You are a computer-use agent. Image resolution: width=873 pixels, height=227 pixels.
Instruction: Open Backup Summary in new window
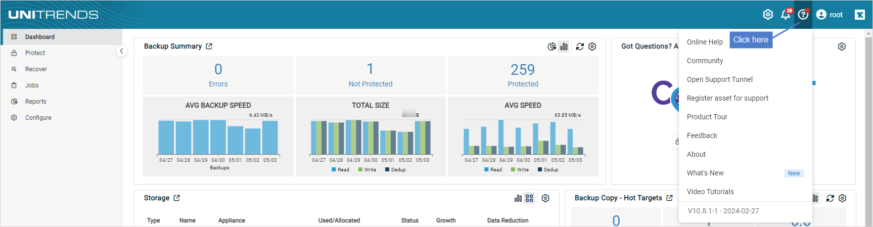[209, 47]
